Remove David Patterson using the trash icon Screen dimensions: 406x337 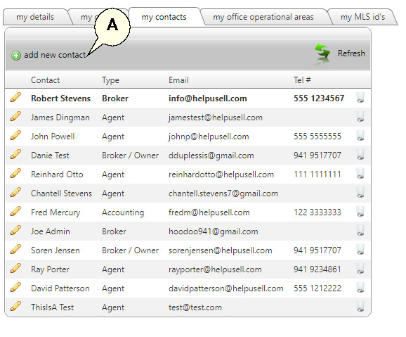(360, 288)
